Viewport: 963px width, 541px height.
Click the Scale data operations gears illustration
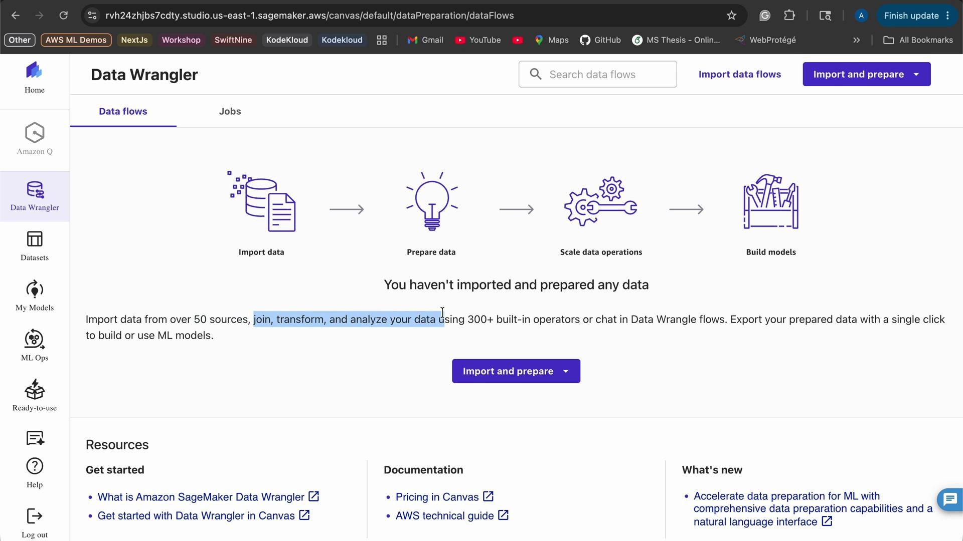601,201
